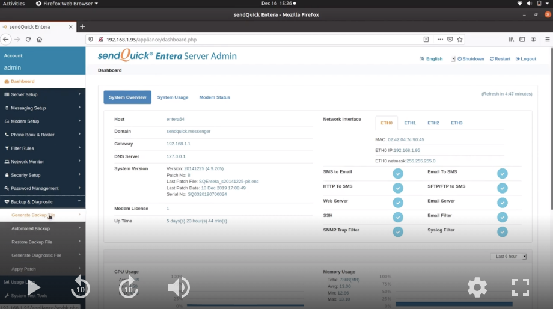This screenshot has width=553, height=309.
Task: Click the Web Server status checkmark
Action: coord(398,203)
